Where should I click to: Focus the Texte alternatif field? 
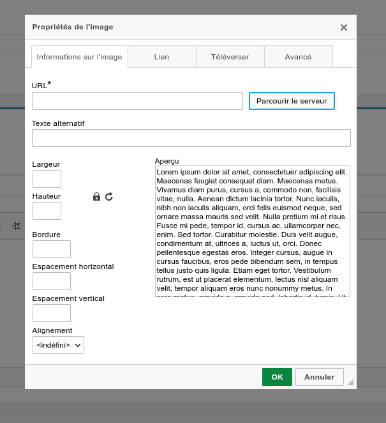[191, 138]
